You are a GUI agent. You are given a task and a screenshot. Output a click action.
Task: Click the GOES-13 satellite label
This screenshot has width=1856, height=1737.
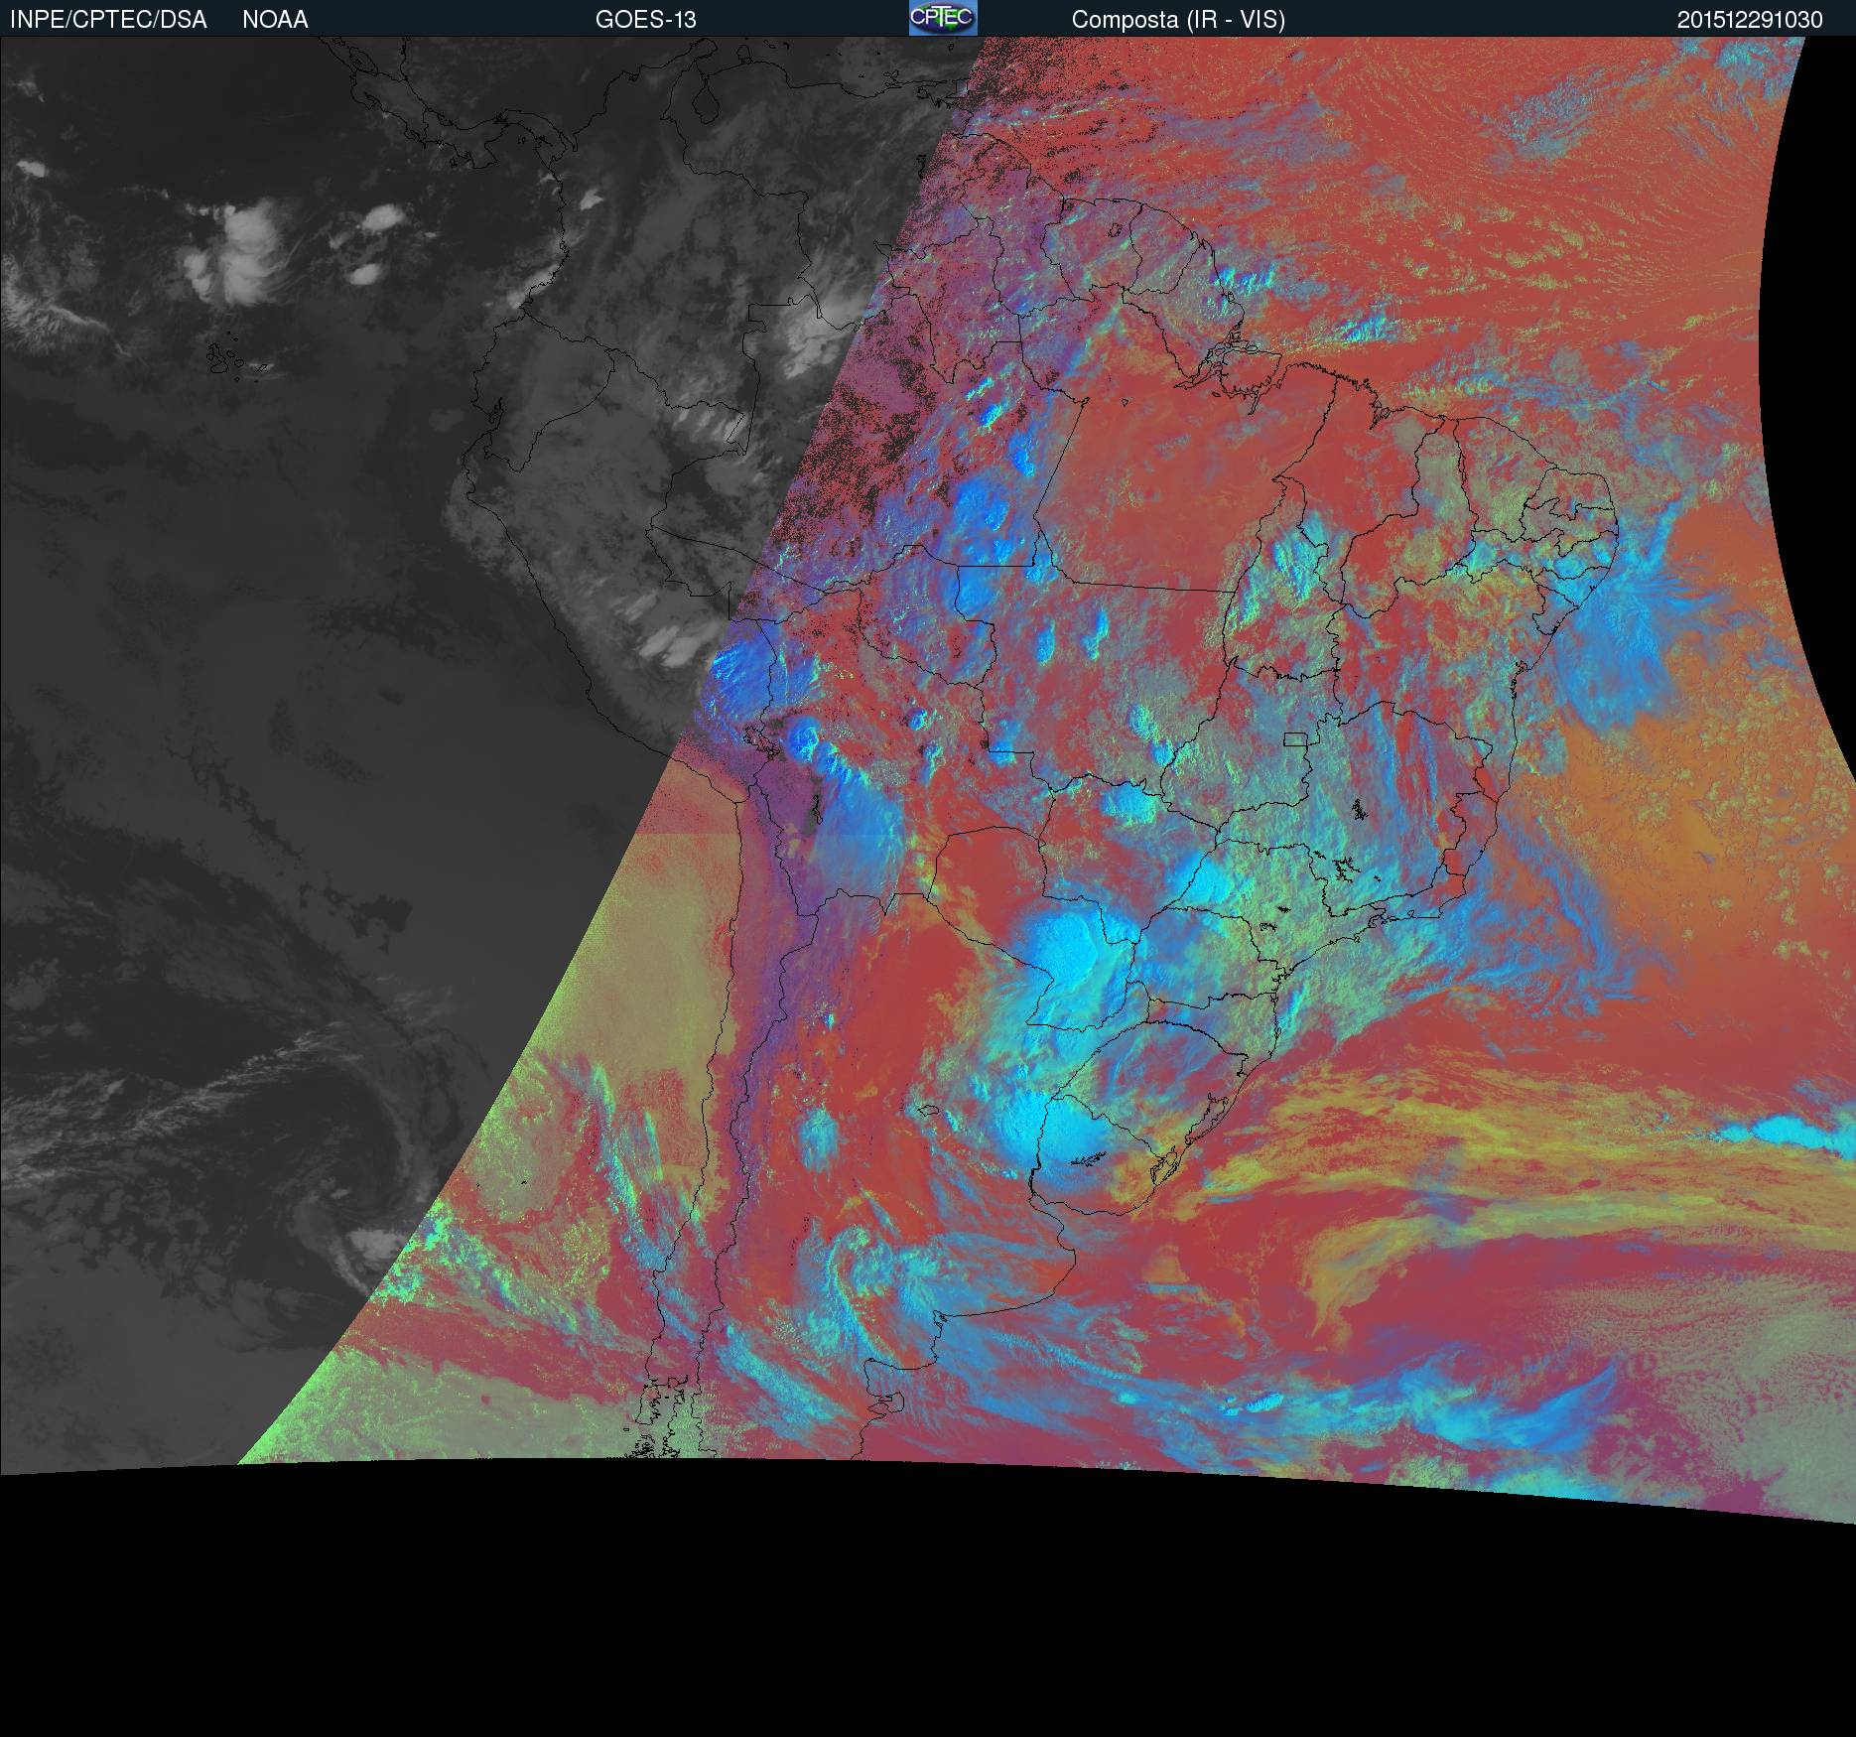click(x=645, y=20)
